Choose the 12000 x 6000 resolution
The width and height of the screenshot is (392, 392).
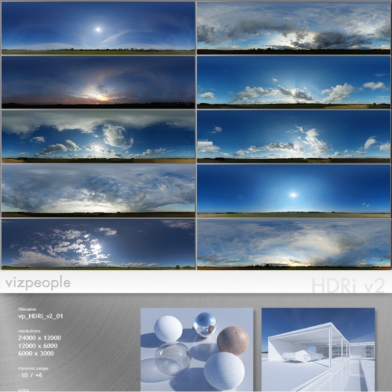tap(37, 346)
